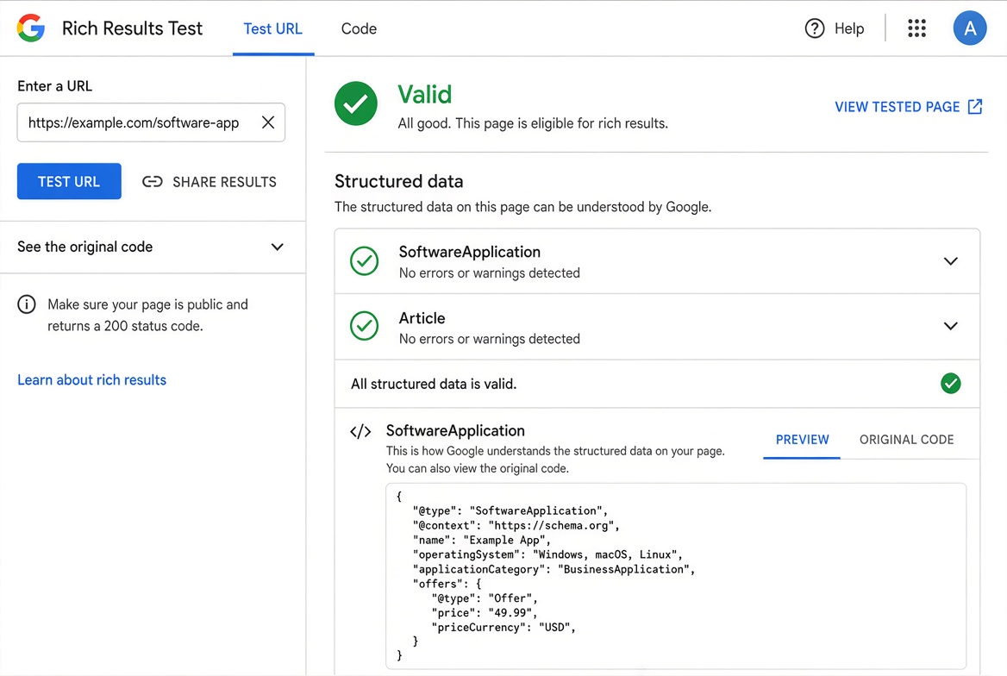Click the Rich Results Test title
Image resolution: width=1007 pixels, height=676 pixels.
pyautogui.click(x=132, y=28)
